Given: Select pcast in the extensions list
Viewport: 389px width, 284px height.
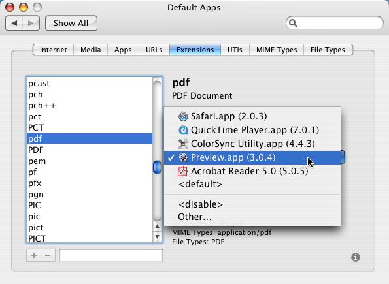Looking at the screenshot, I should 90,84.
